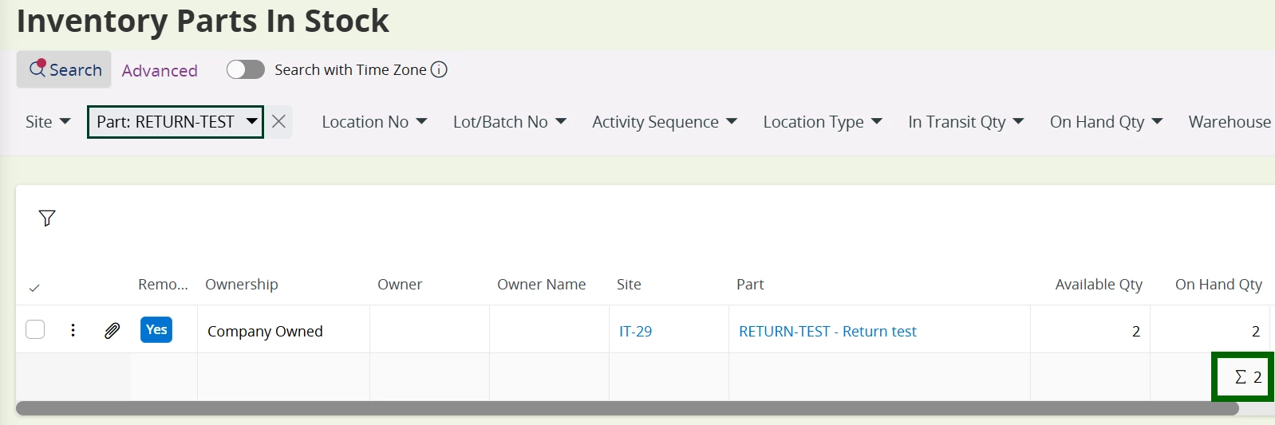1275x425 pixels.
Task: Open the RETURN-TEST - Return test link
Action: pyautogui.click(x=827, y=331)
